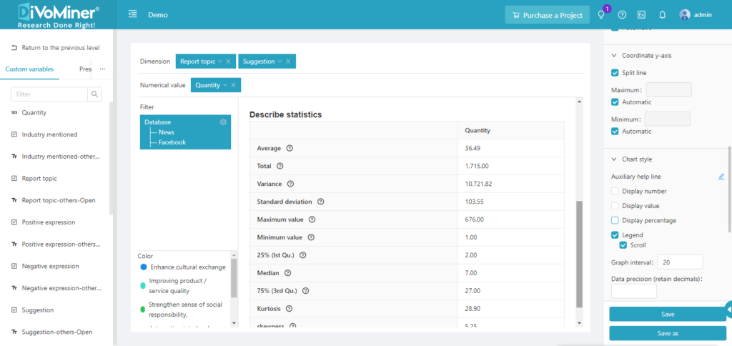Choose the Negative expression variable

coord(51,266)
